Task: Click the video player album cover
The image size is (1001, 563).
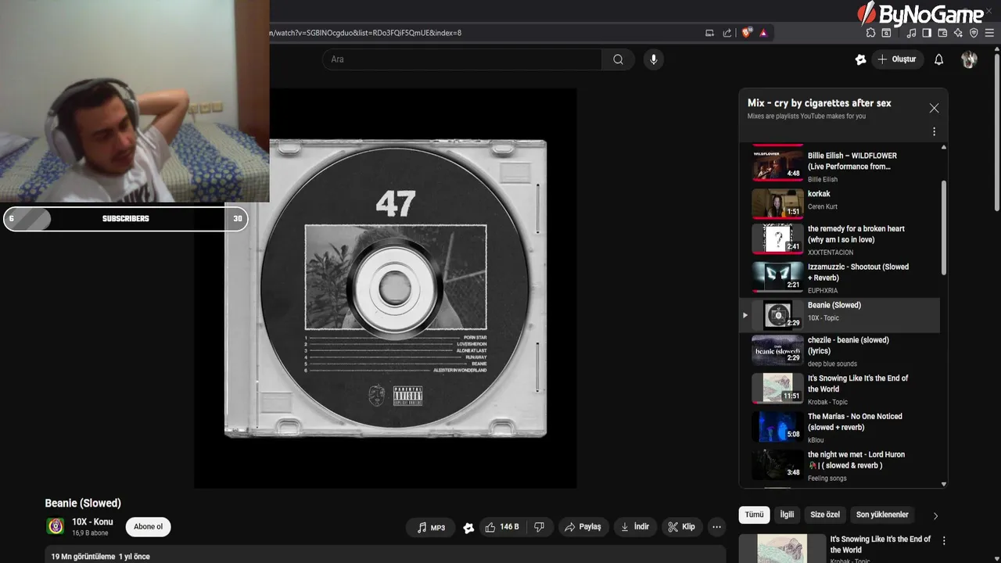Action: 386,288
